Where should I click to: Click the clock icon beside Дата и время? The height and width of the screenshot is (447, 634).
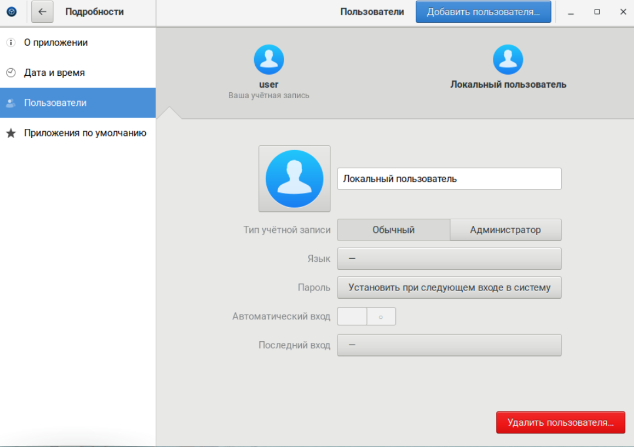click(x=11, y=73)
